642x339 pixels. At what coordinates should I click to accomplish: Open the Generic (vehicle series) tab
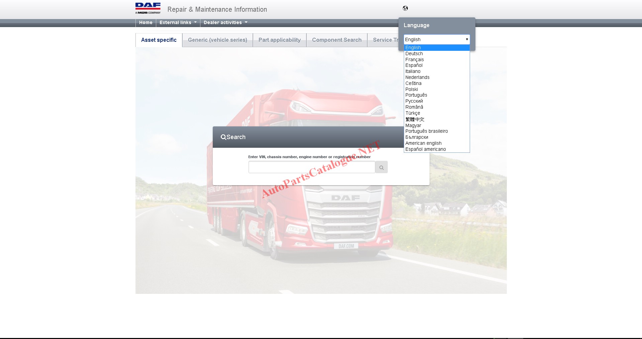217,40
